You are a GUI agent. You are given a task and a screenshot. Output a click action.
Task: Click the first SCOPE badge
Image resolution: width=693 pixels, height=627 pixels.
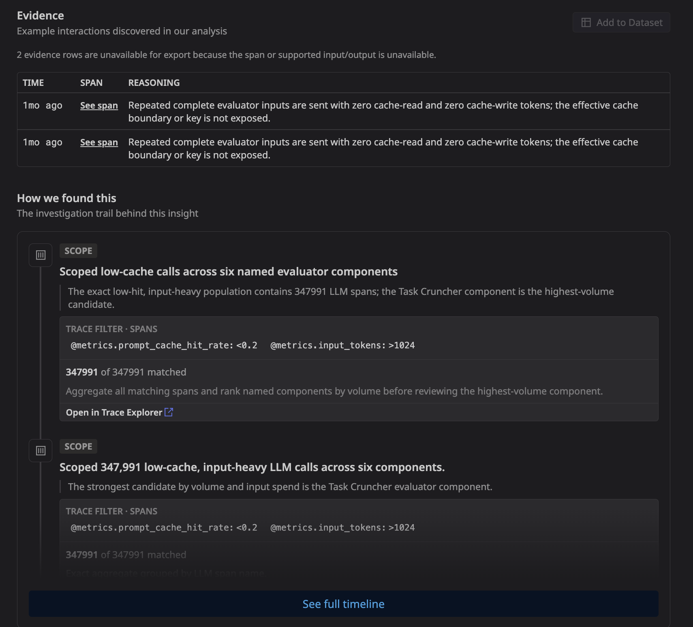pos(78,251)
